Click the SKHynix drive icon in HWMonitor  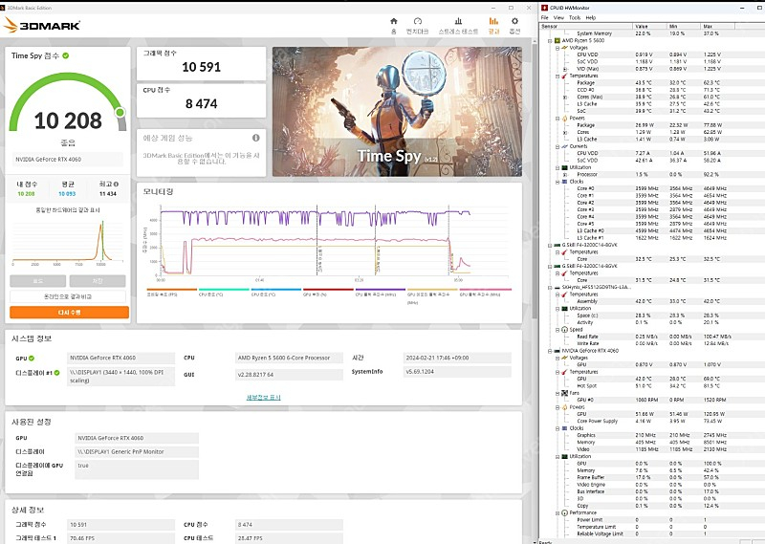coord(557,288)
